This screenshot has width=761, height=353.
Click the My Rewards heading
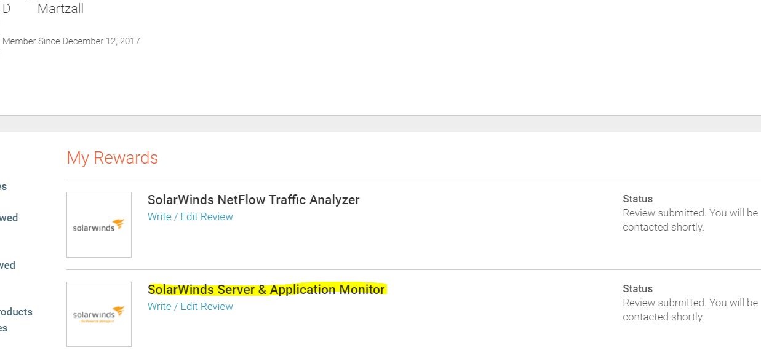tap(113, 158)
